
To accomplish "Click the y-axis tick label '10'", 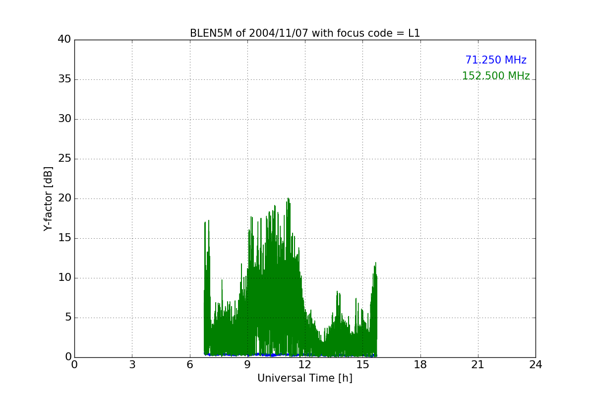I will coord(64,278).
